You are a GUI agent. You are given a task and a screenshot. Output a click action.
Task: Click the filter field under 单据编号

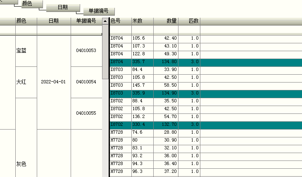pyautogui.click(x=86, y=29)
